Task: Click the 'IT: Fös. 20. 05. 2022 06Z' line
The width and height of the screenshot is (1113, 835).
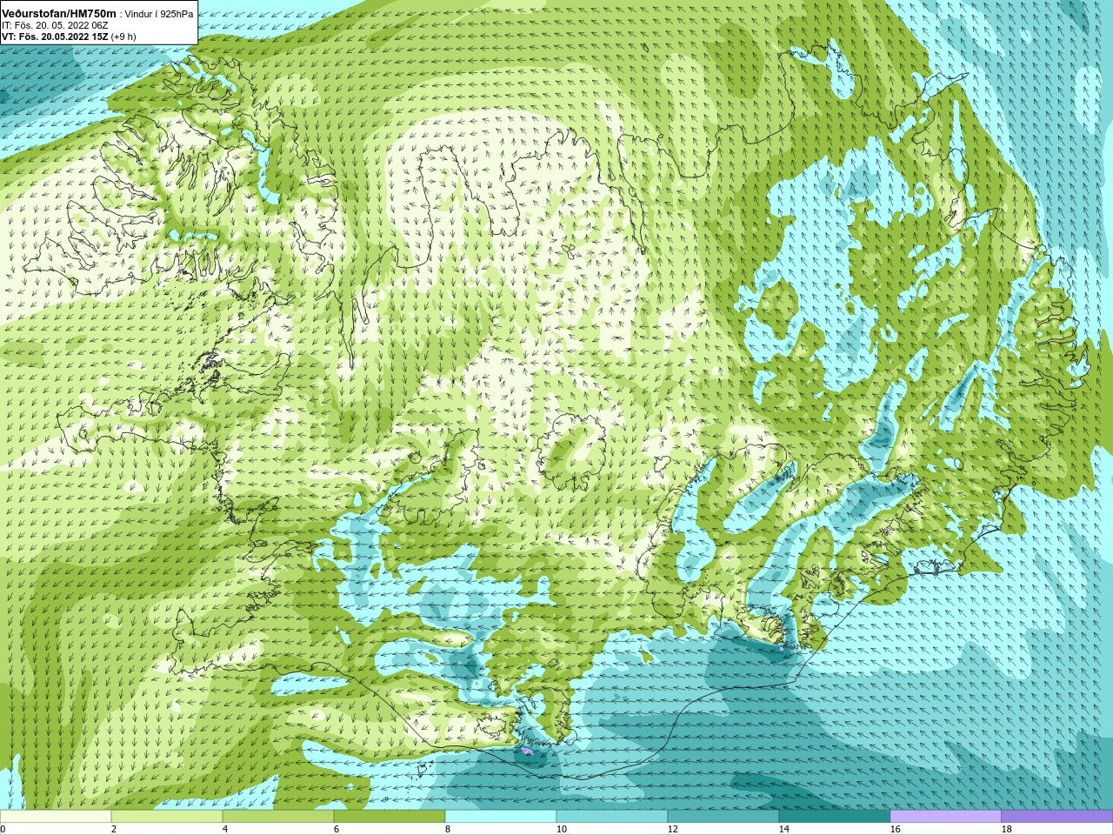Action: [55, 26]
